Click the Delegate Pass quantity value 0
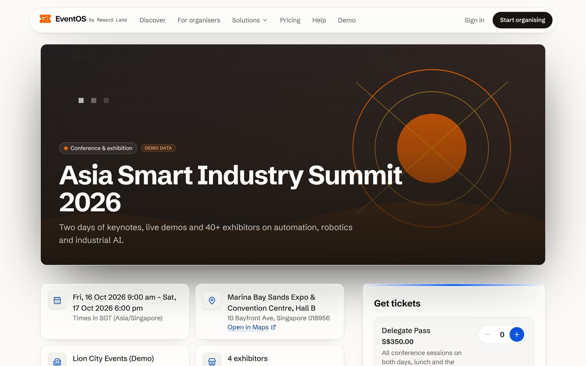Image resolution: width=586 pixels, height=366 pixels. point(502,335)
